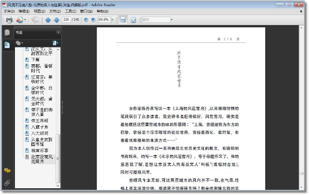Image resolution: width=309 pixels, height=195 pixels.
Task: Open the zoom level dropdown arrow
Action: 112,20
